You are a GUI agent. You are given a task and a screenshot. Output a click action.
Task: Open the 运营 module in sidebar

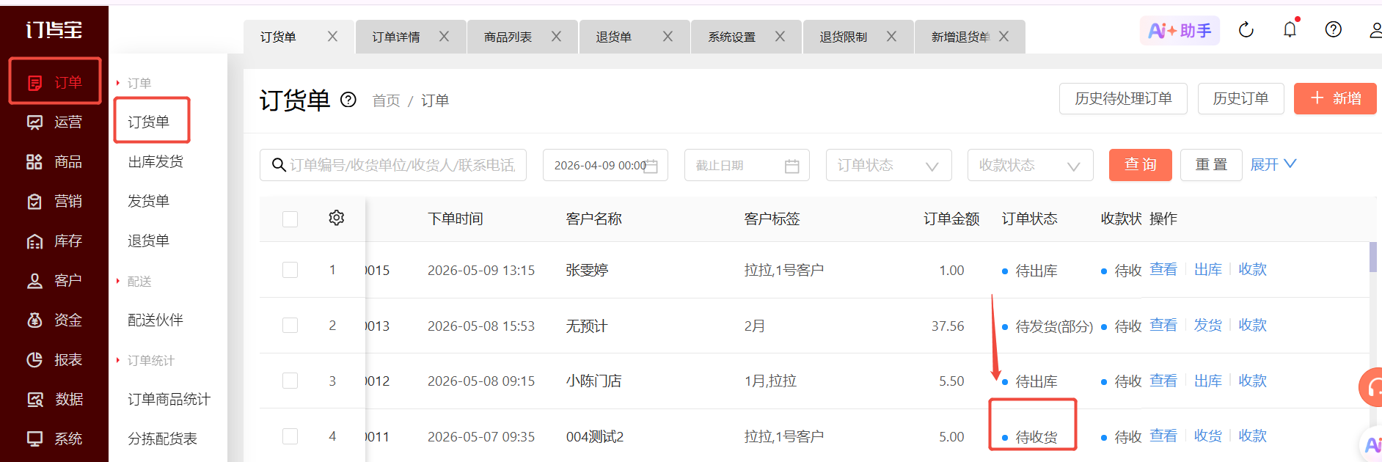(54, 122)
